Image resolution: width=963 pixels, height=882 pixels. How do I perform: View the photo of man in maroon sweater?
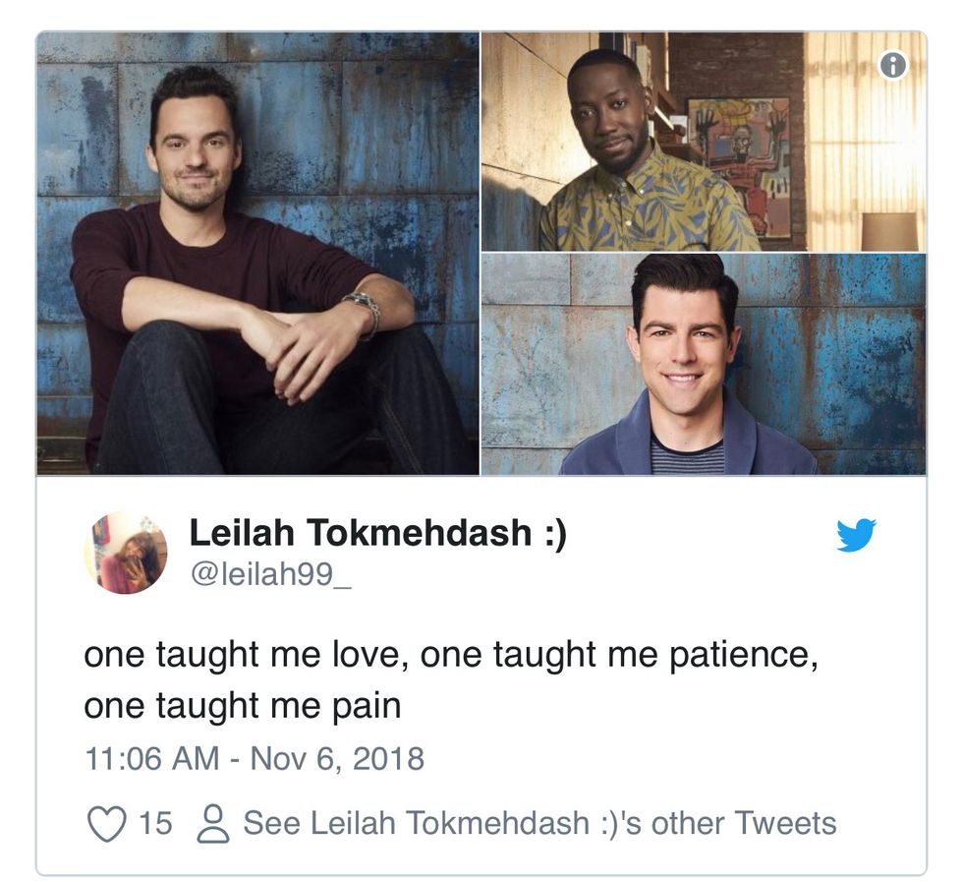[x=257, y=254]
